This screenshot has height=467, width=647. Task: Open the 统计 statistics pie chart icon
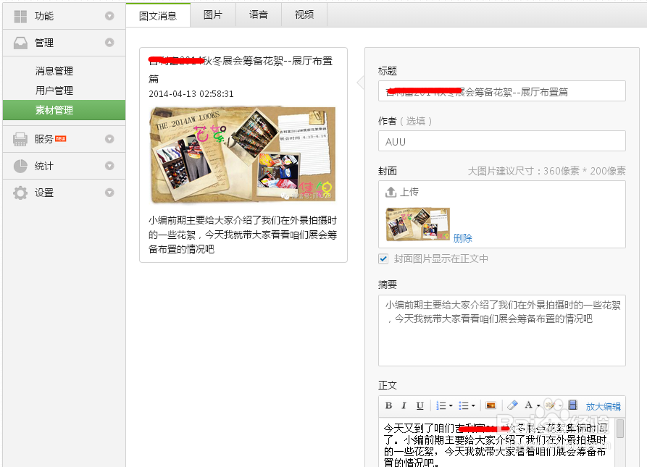click(x=20, y=165)
